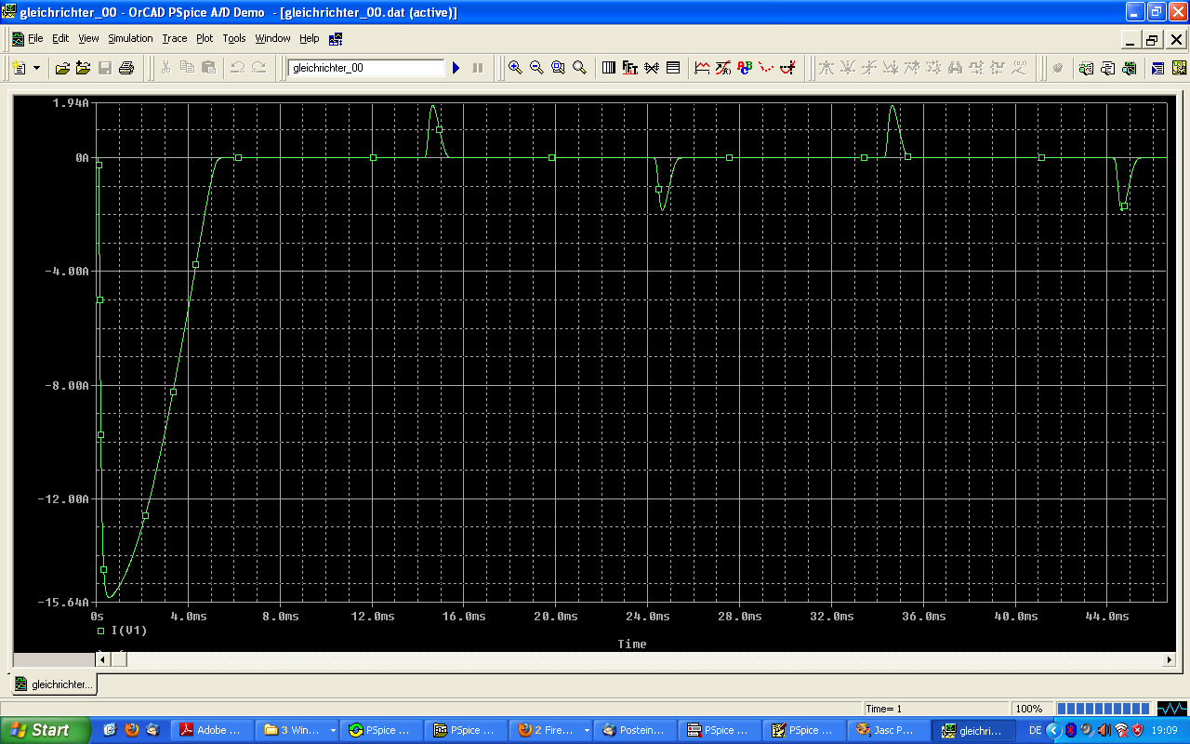Screen dimensions: 1190x744
Task: Click the Time x-axis label
Action: pyautogui.click(x=632, y=644)
